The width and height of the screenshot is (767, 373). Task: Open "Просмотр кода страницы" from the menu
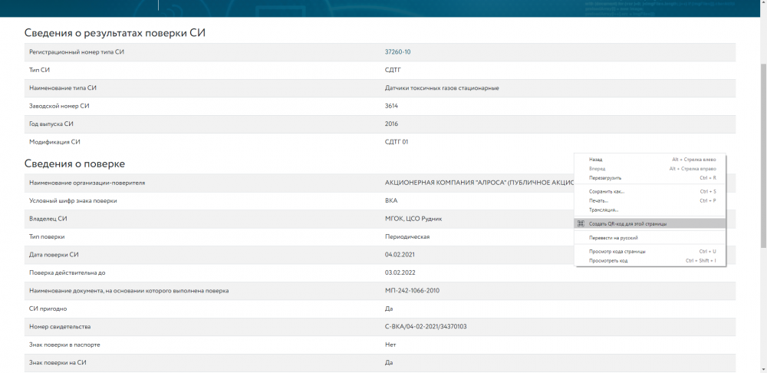pos(617,251)
